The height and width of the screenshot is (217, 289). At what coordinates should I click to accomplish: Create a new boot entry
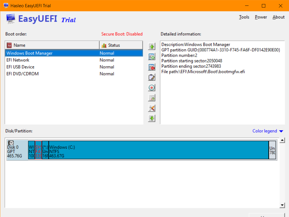click(x=151, y=56)
